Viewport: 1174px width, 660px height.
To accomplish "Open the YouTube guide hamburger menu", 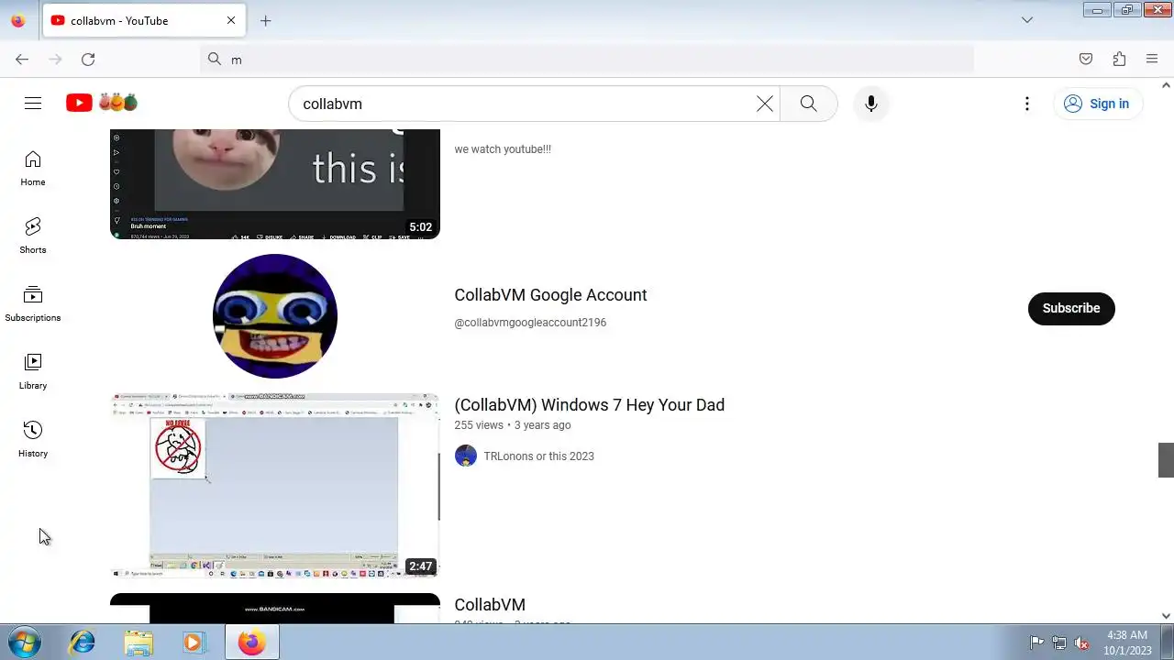I will coord(33,104).
